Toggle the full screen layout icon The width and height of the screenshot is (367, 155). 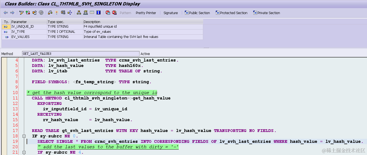point(92,13)
